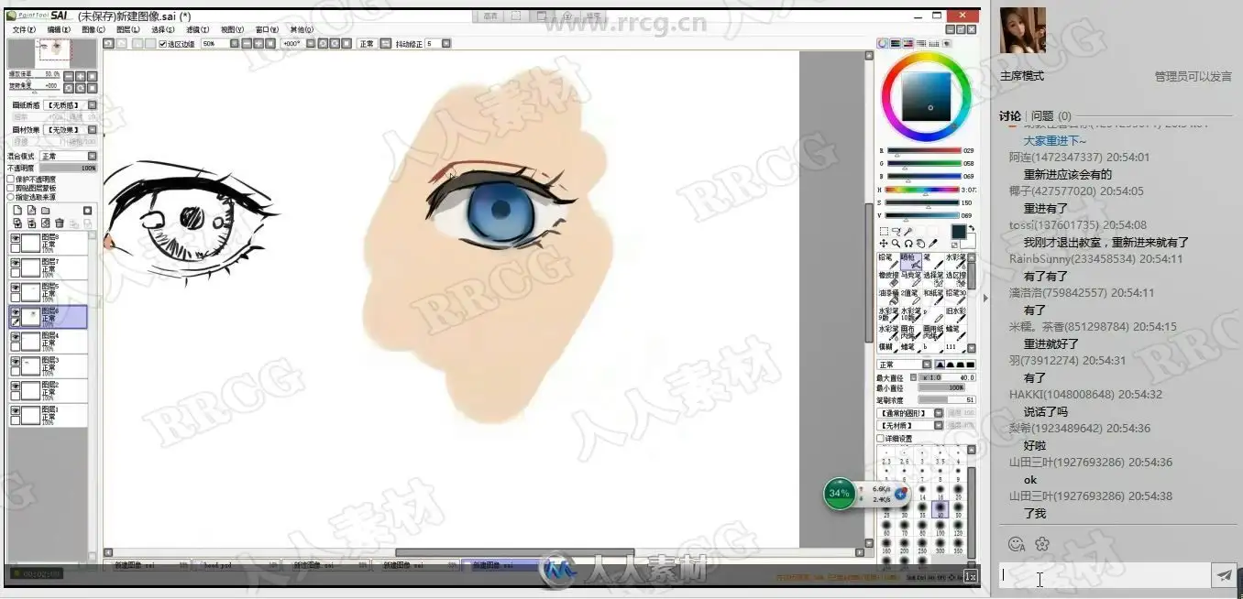
Task: Open the 画材效果 effect dropdown
Action: [92, 130]
